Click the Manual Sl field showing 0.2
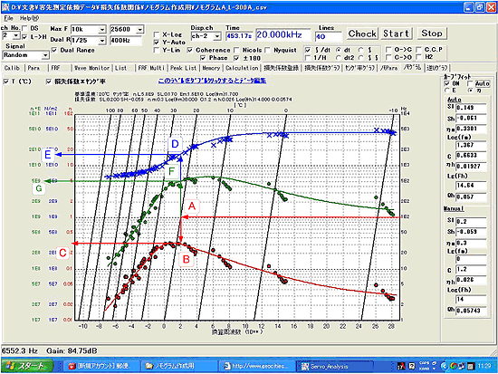Image resolution: width=498 pixels, height=374 pixels. [x=471, y=222]
